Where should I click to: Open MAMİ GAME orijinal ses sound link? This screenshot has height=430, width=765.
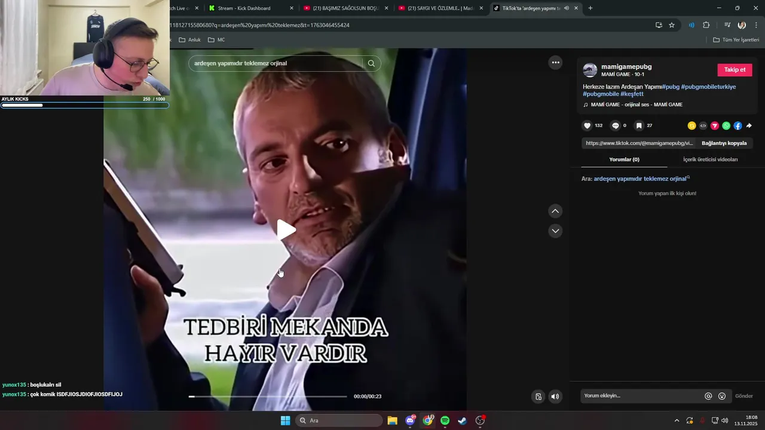click(637, 105)
